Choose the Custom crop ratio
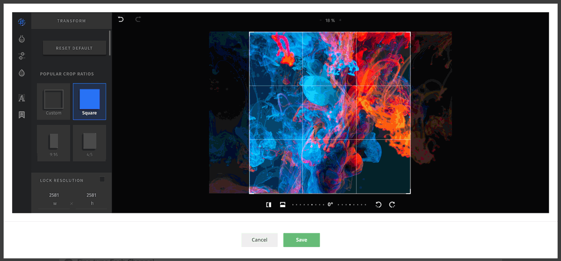 click(x=53, y=101)
